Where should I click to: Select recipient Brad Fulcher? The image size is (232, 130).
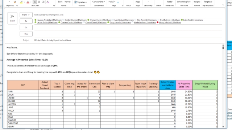(170, 20)
